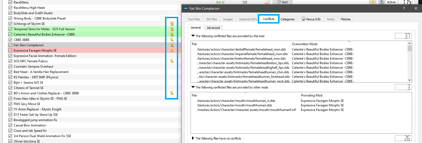This screenshot has height=143, width=422.
Task: Open the Categories tab
Action: point(287,19)
